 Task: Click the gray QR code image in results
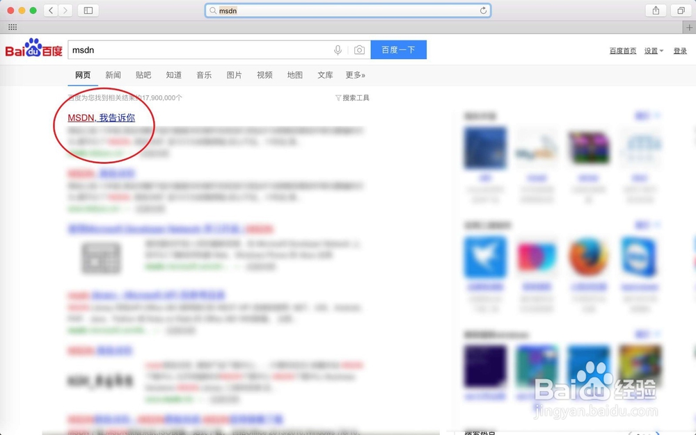point(101,258)
